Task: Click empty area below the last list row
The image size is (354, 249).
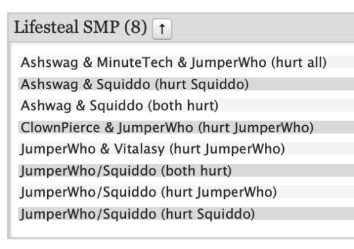Action: point(181,229)
